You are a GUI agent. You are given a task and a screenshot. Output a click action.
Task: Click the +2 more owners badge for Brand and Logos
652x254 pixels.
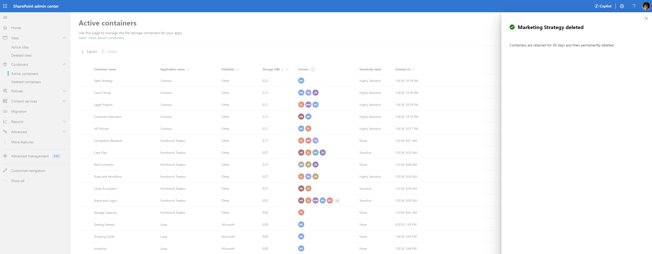pos(337,201)
